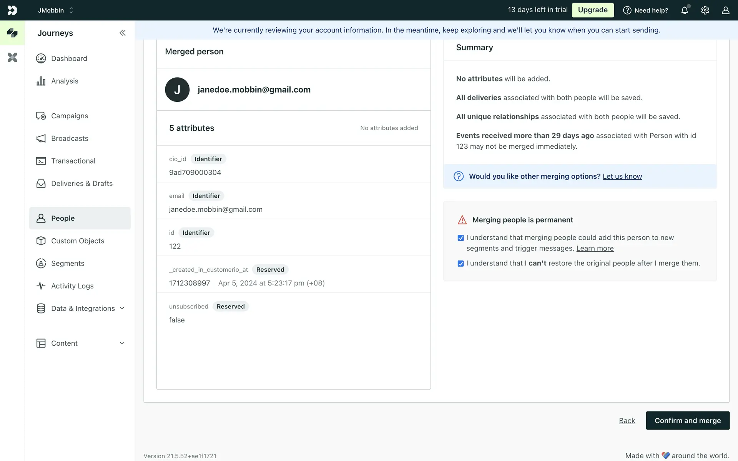Viewport: 738px width, 461px height.
Task: Open Segments from the sidebar
Action: point(68,264)
